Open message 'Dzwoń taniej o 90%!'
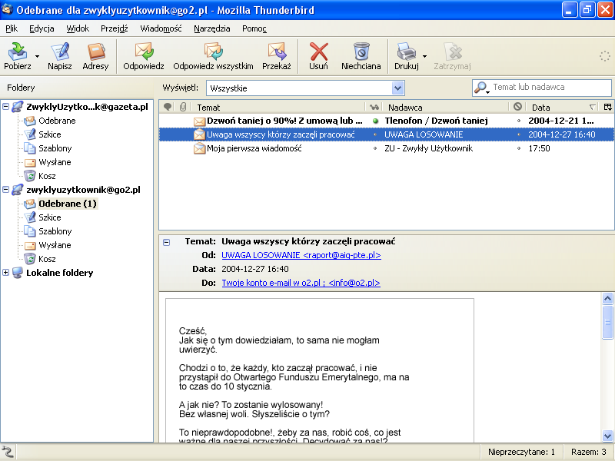Viewport: 615px width, 461px height. 284,121
